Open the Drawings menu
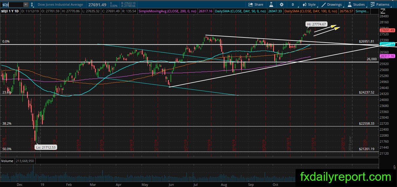The height and width of the screenshot is (187, 397). pyautogui.click(x=331, y=4)
